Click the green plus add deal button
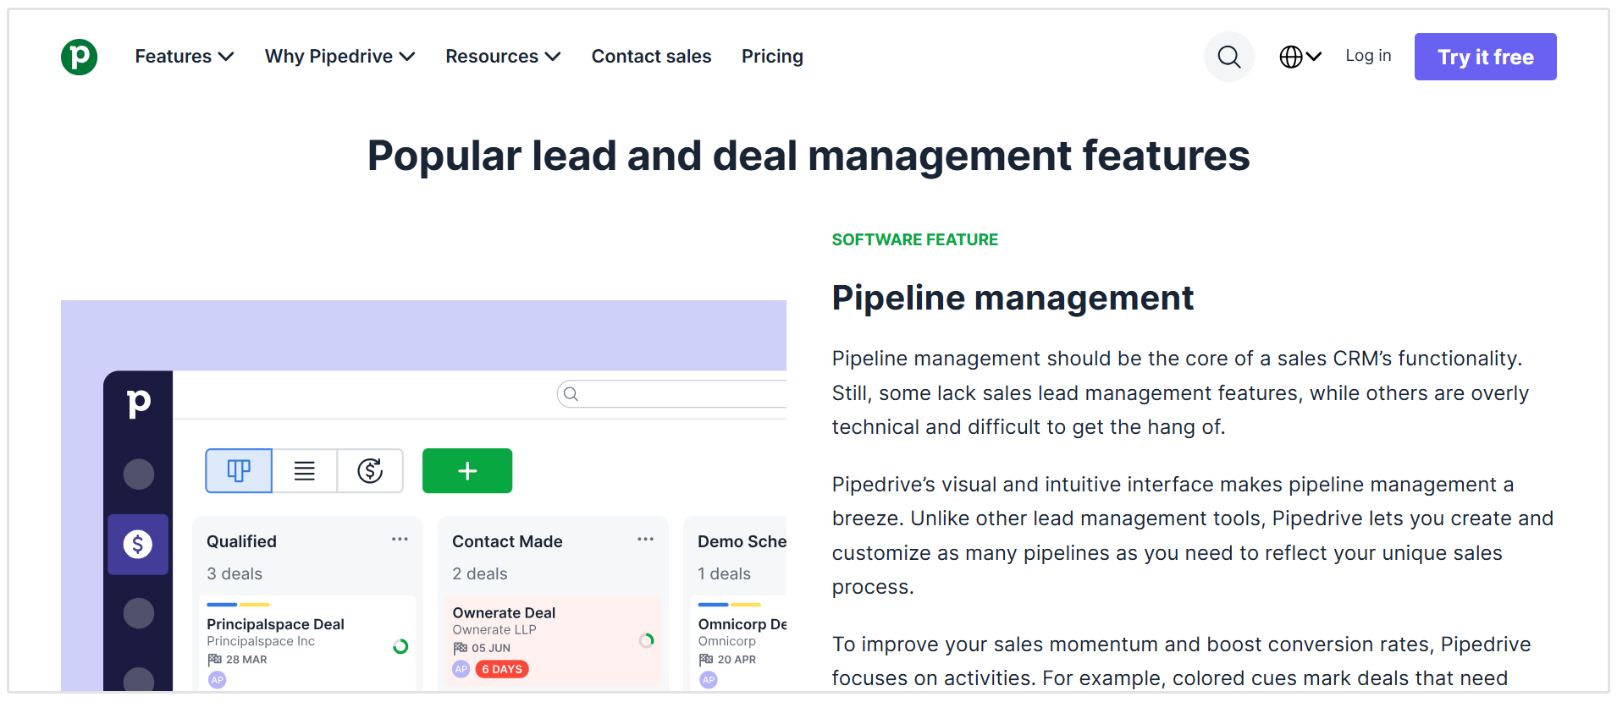The height and width of the screenshot is (702, 1617). (467, 471)
